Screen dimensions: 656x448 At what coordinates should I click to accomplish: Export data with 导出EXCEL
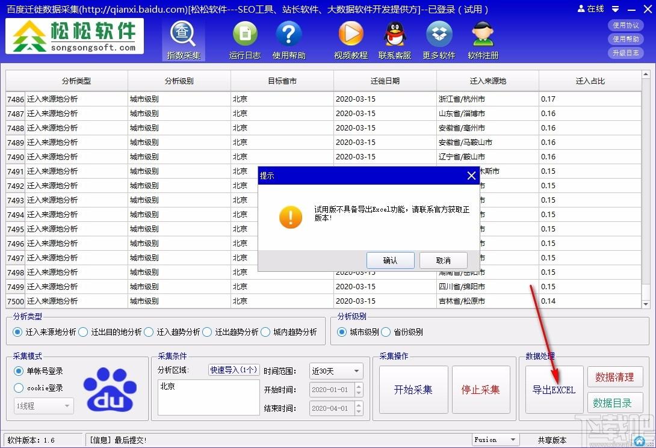click(554, 390)
